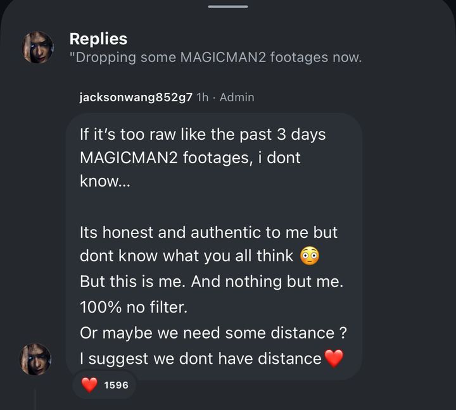Select the "100% no filter." line
The height and width of the screenshot is (410, 456).
pos(134,307)
